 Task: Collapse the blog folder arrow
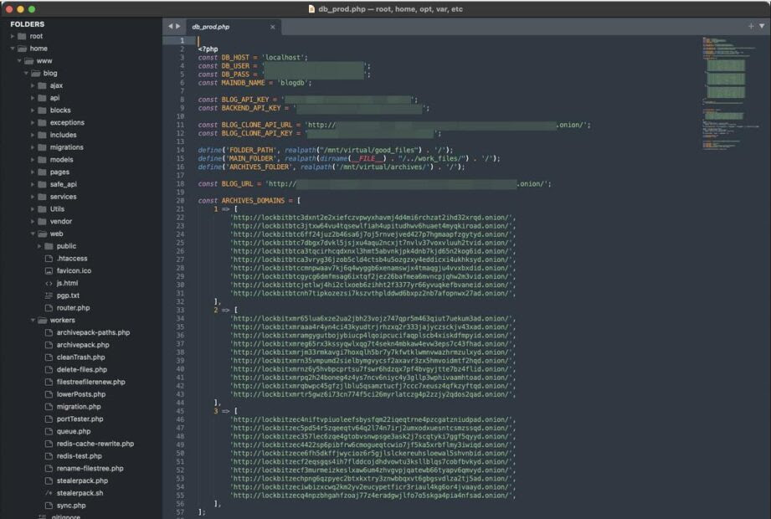tap(26, 73)
